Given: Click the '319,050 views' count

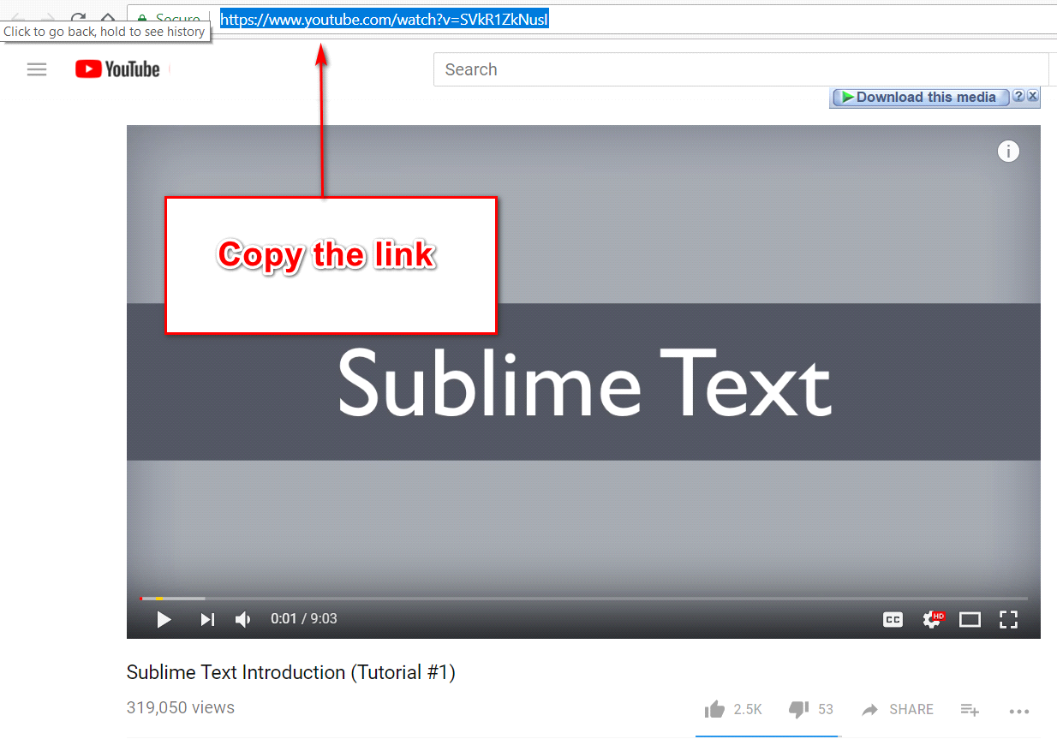Looking at the screenshot, I should (181, 707).
